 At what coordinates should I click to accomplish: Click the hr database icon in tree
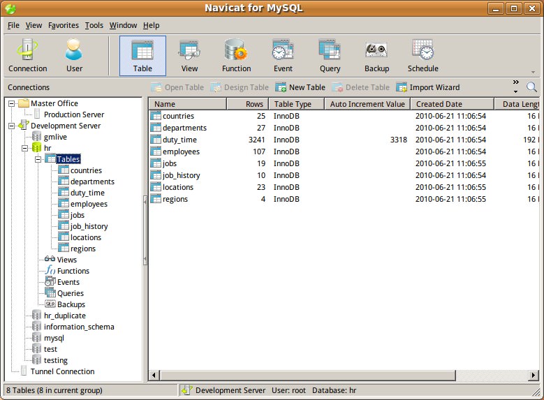[36, 148]
